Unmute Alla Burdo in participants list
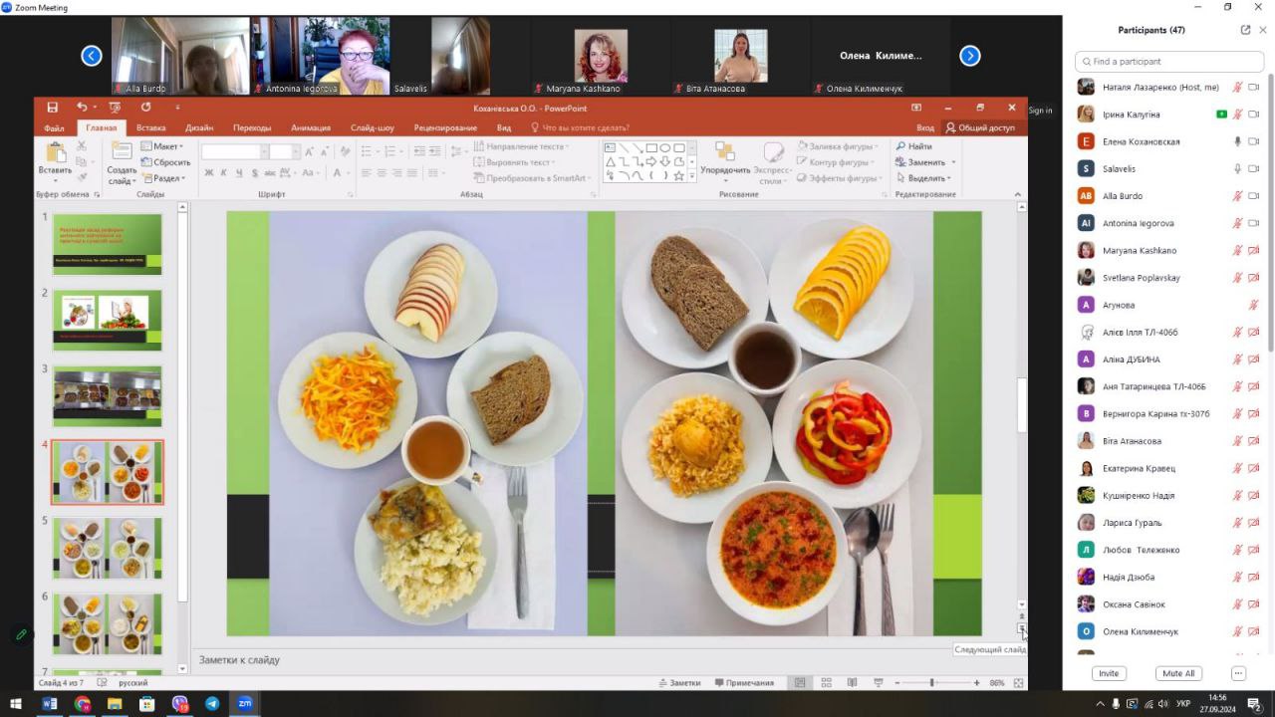Screen dimensions: 1275x717 point(1238,196)
